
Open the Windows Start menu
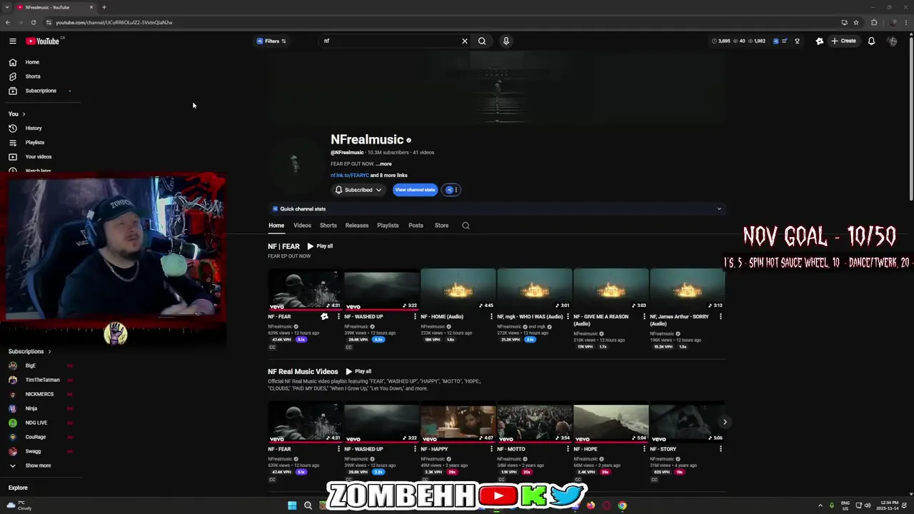(x=292, y=505)
